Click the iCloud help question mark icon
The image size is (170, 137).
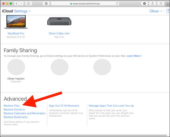coord(168,11)
